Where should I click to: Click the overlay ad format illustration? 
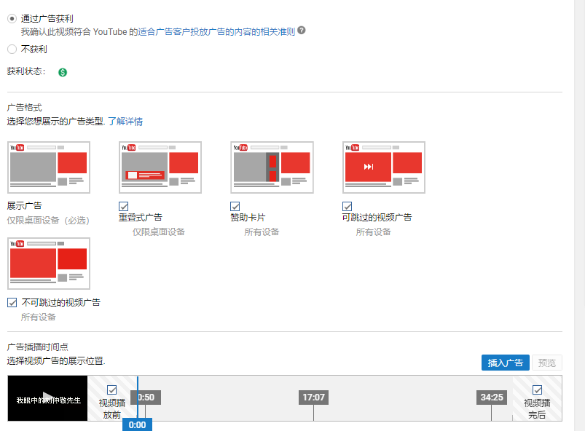pos(160,167)
